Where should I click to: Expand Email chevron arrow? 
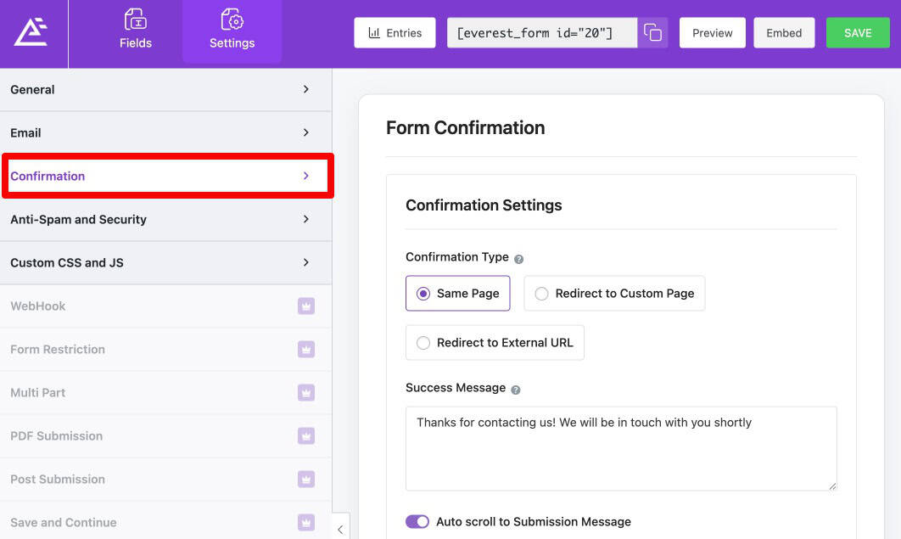click(306, 132)
